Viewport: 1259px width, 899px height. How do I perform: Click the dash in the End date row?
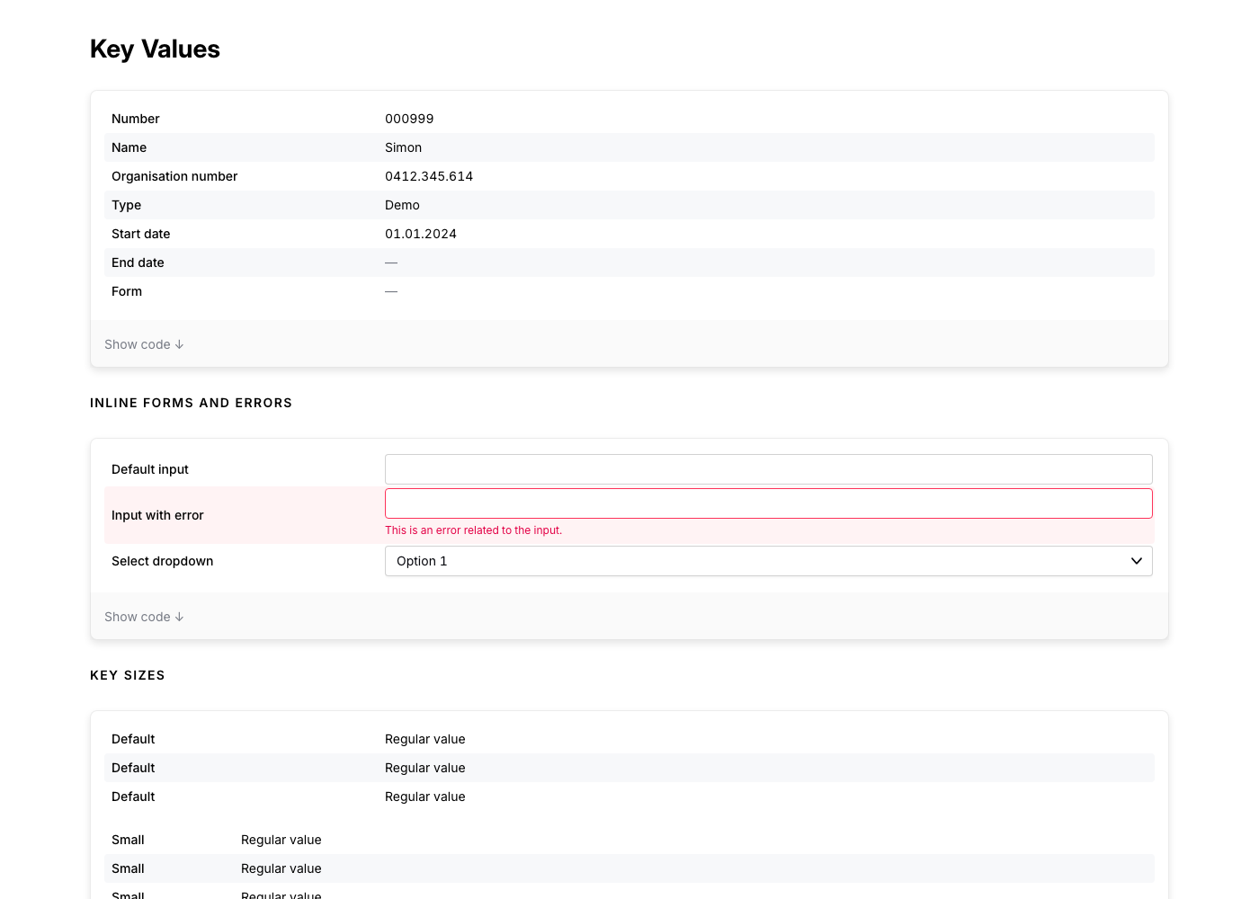coord(391,263)
